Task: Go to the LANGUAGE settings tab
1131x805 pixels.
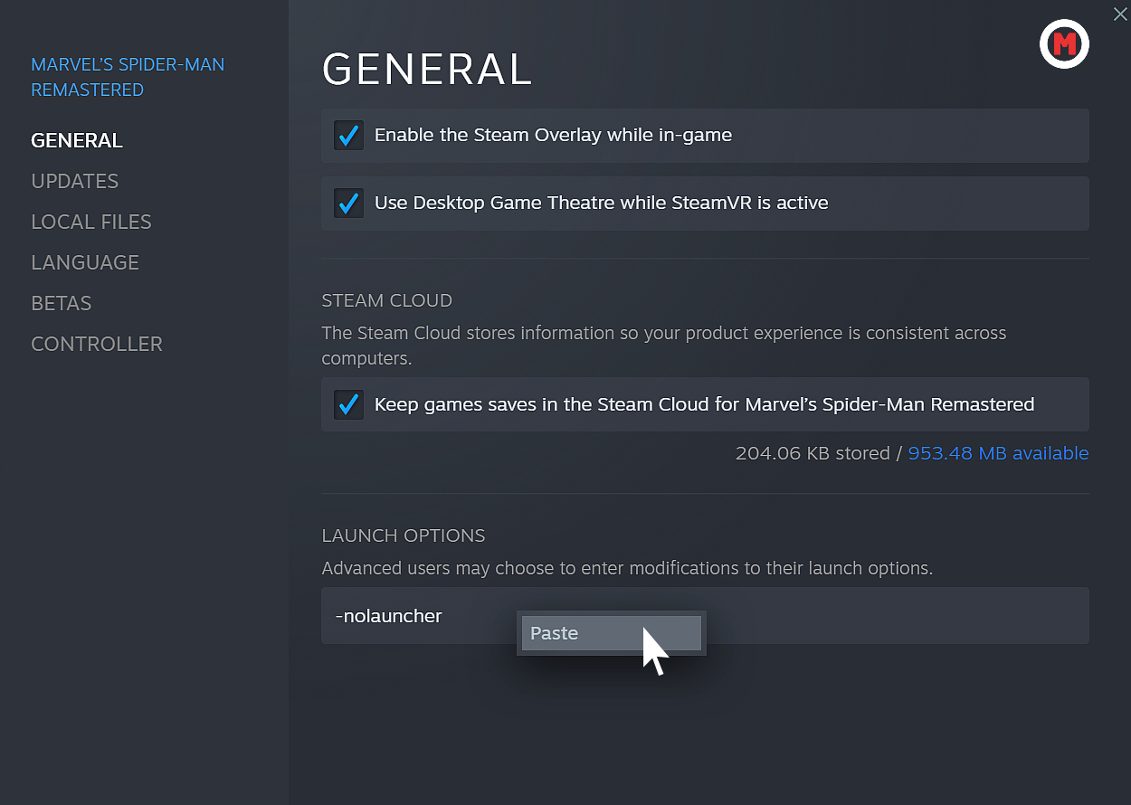Action: coord(85,262)
